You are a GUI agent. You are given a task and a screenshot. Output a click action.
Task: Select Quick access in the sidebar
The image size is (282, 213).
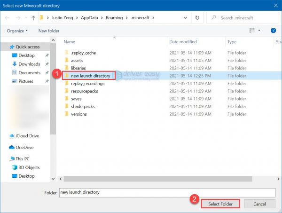(x=25, y=47)
